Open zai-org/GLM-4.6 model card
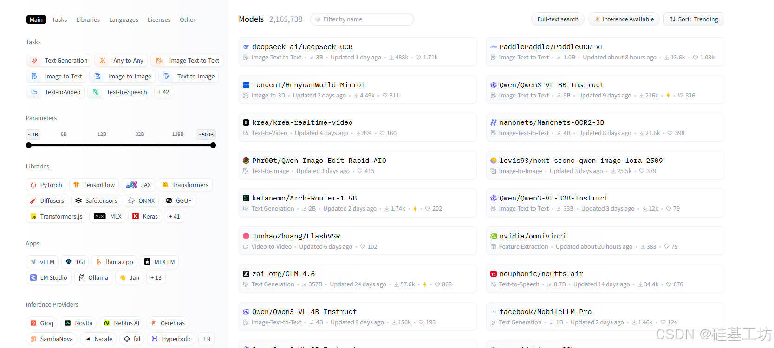The image size is (774, 348). tap(358, 278)
